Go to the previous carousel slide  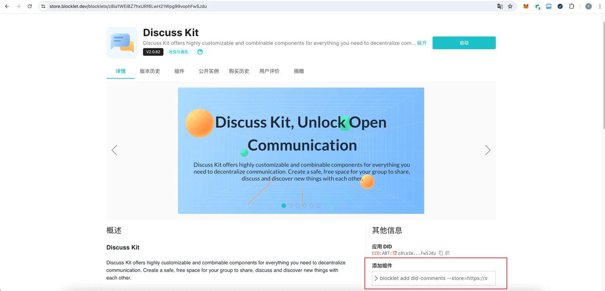115,150
